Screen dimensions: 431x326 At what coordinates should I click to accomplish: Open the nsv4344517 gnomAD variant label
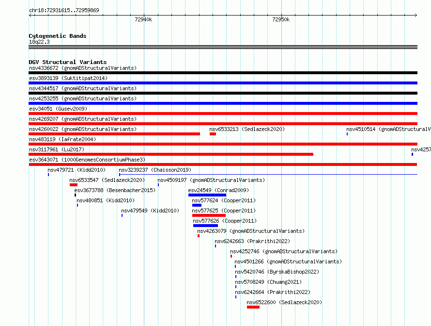83,88
